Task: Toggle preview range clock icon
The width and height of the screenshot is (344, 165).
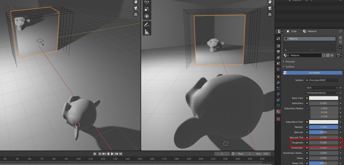Action: (233, 154)
